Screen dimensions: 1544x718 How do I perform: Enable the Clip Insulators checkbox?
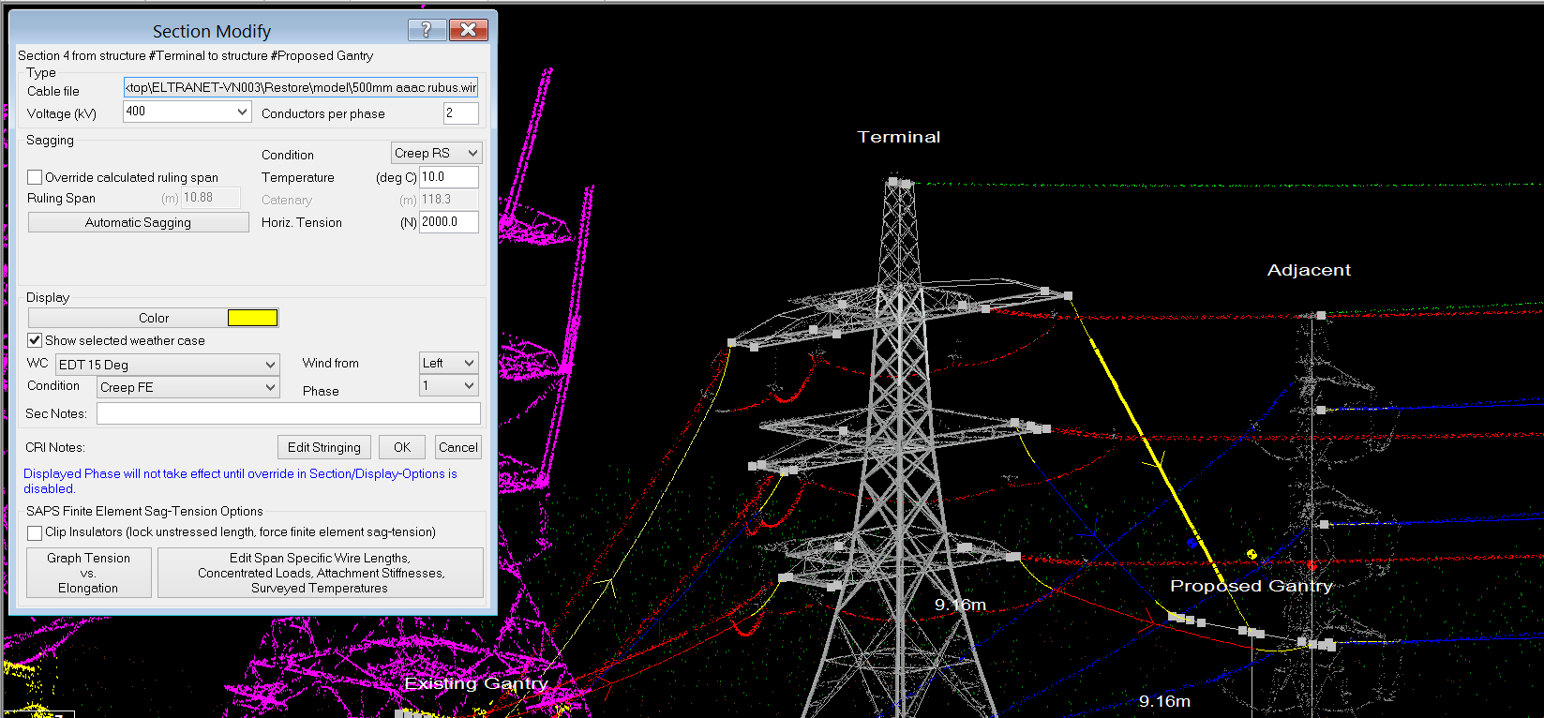[x=35, y=532]
